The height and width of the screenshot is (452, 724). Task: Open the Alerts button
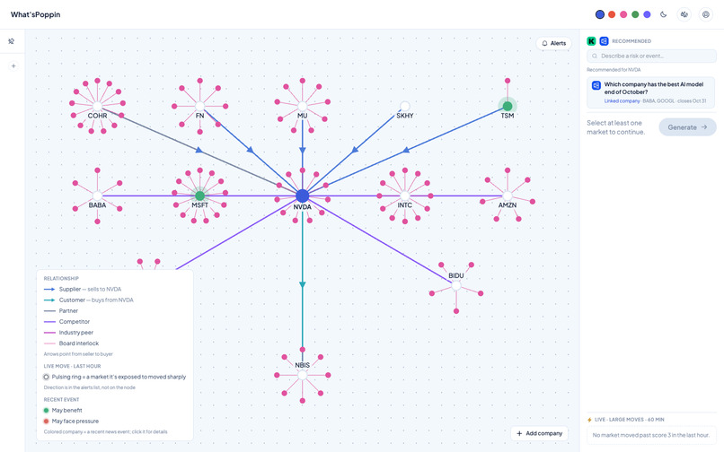(553, 43)
